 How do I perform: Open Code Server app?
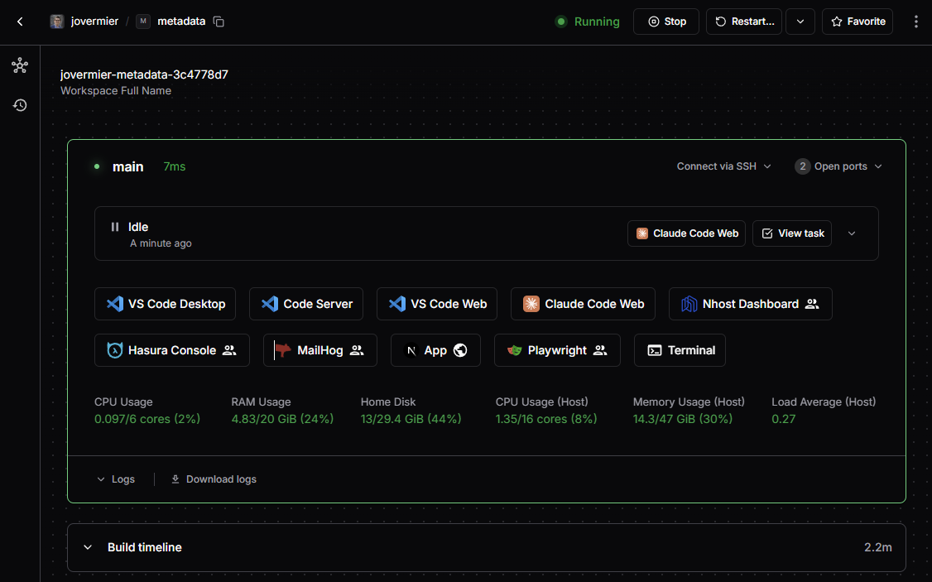point(306,304)
